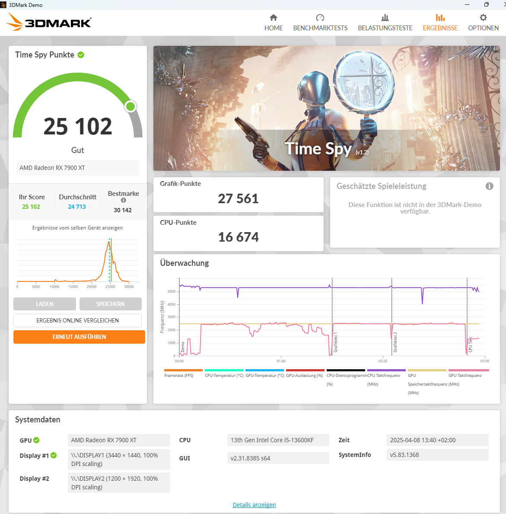Click the Time Spy banner image
This screenshot has height=514, width=506.
(326, 108)
